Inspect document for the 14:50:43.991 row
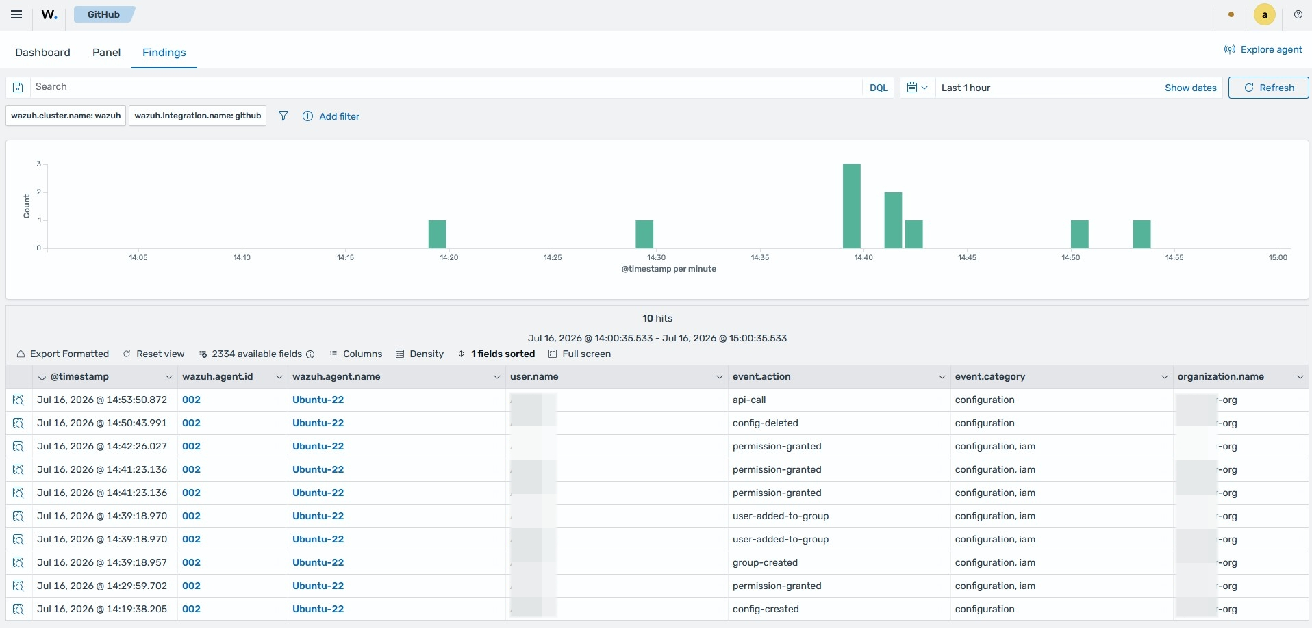Viewport: 1312px width, 628px height. click(x=18, y=423)
